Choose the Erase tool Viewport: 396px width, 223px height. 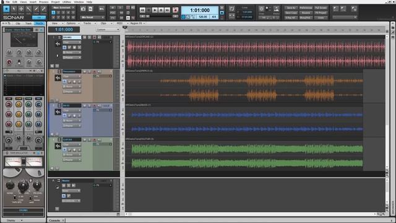pyautogui.click(x=43, y=9)
